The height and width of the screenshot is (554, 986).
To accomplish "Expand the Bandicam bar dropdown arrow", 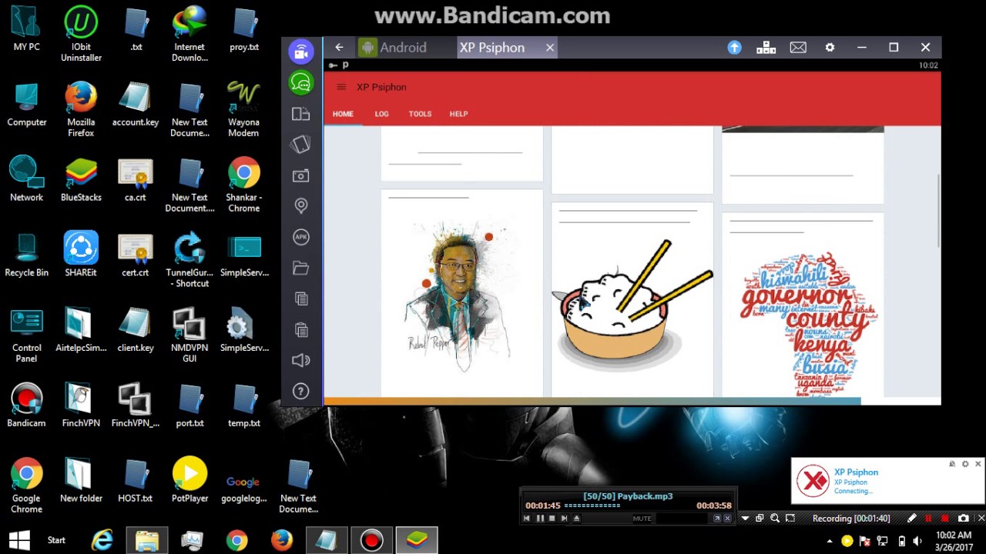I will click(745, 519).
